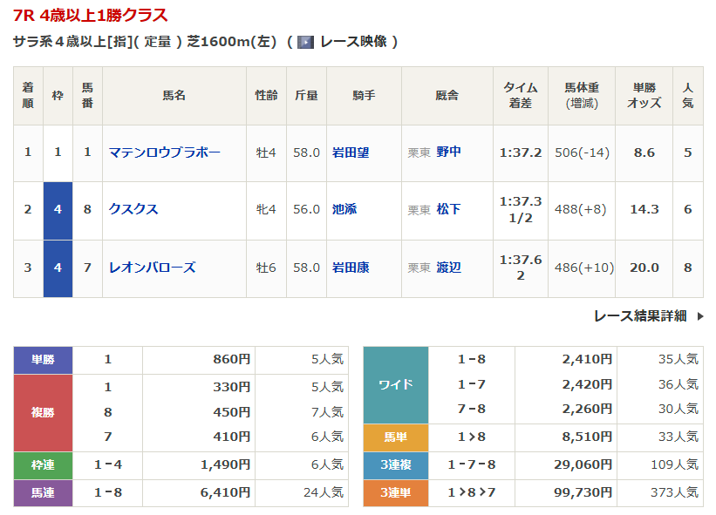The height and width of the screenshot is (515, 716).
Task: View jockey 岩田望's profile
Action: [x=351, y=152]
